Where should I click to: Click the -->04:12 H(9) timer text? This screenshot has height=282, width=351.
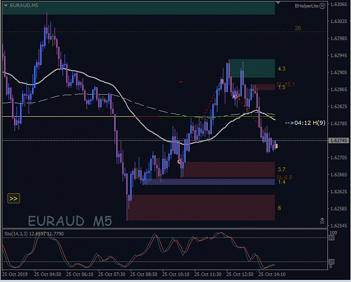click(x=305, y=123)
